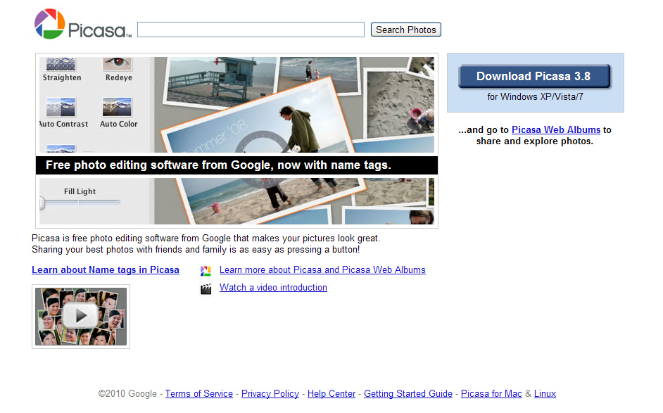The image size is (663, 413).
Task: Click the "©2010 Google" footer text
Action: pyautogui.click(x=127, y=393)
